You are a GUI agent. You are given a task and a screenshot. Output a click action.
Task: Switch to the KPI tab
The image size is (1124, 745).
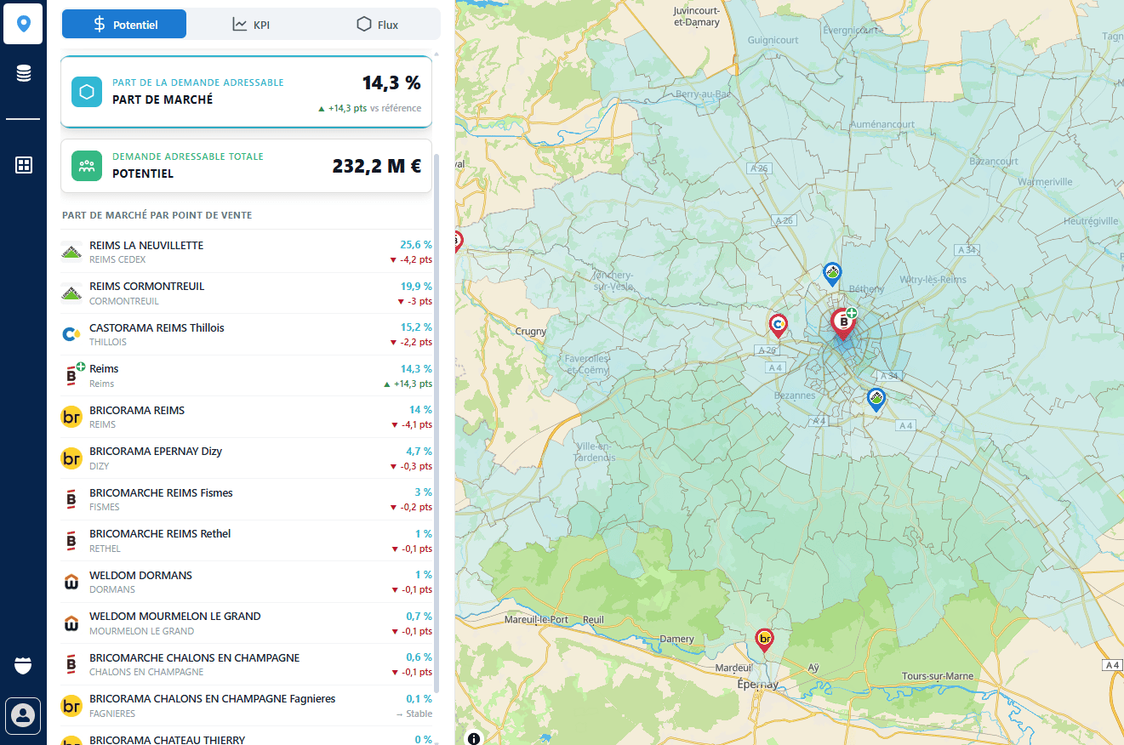[251, 25]
